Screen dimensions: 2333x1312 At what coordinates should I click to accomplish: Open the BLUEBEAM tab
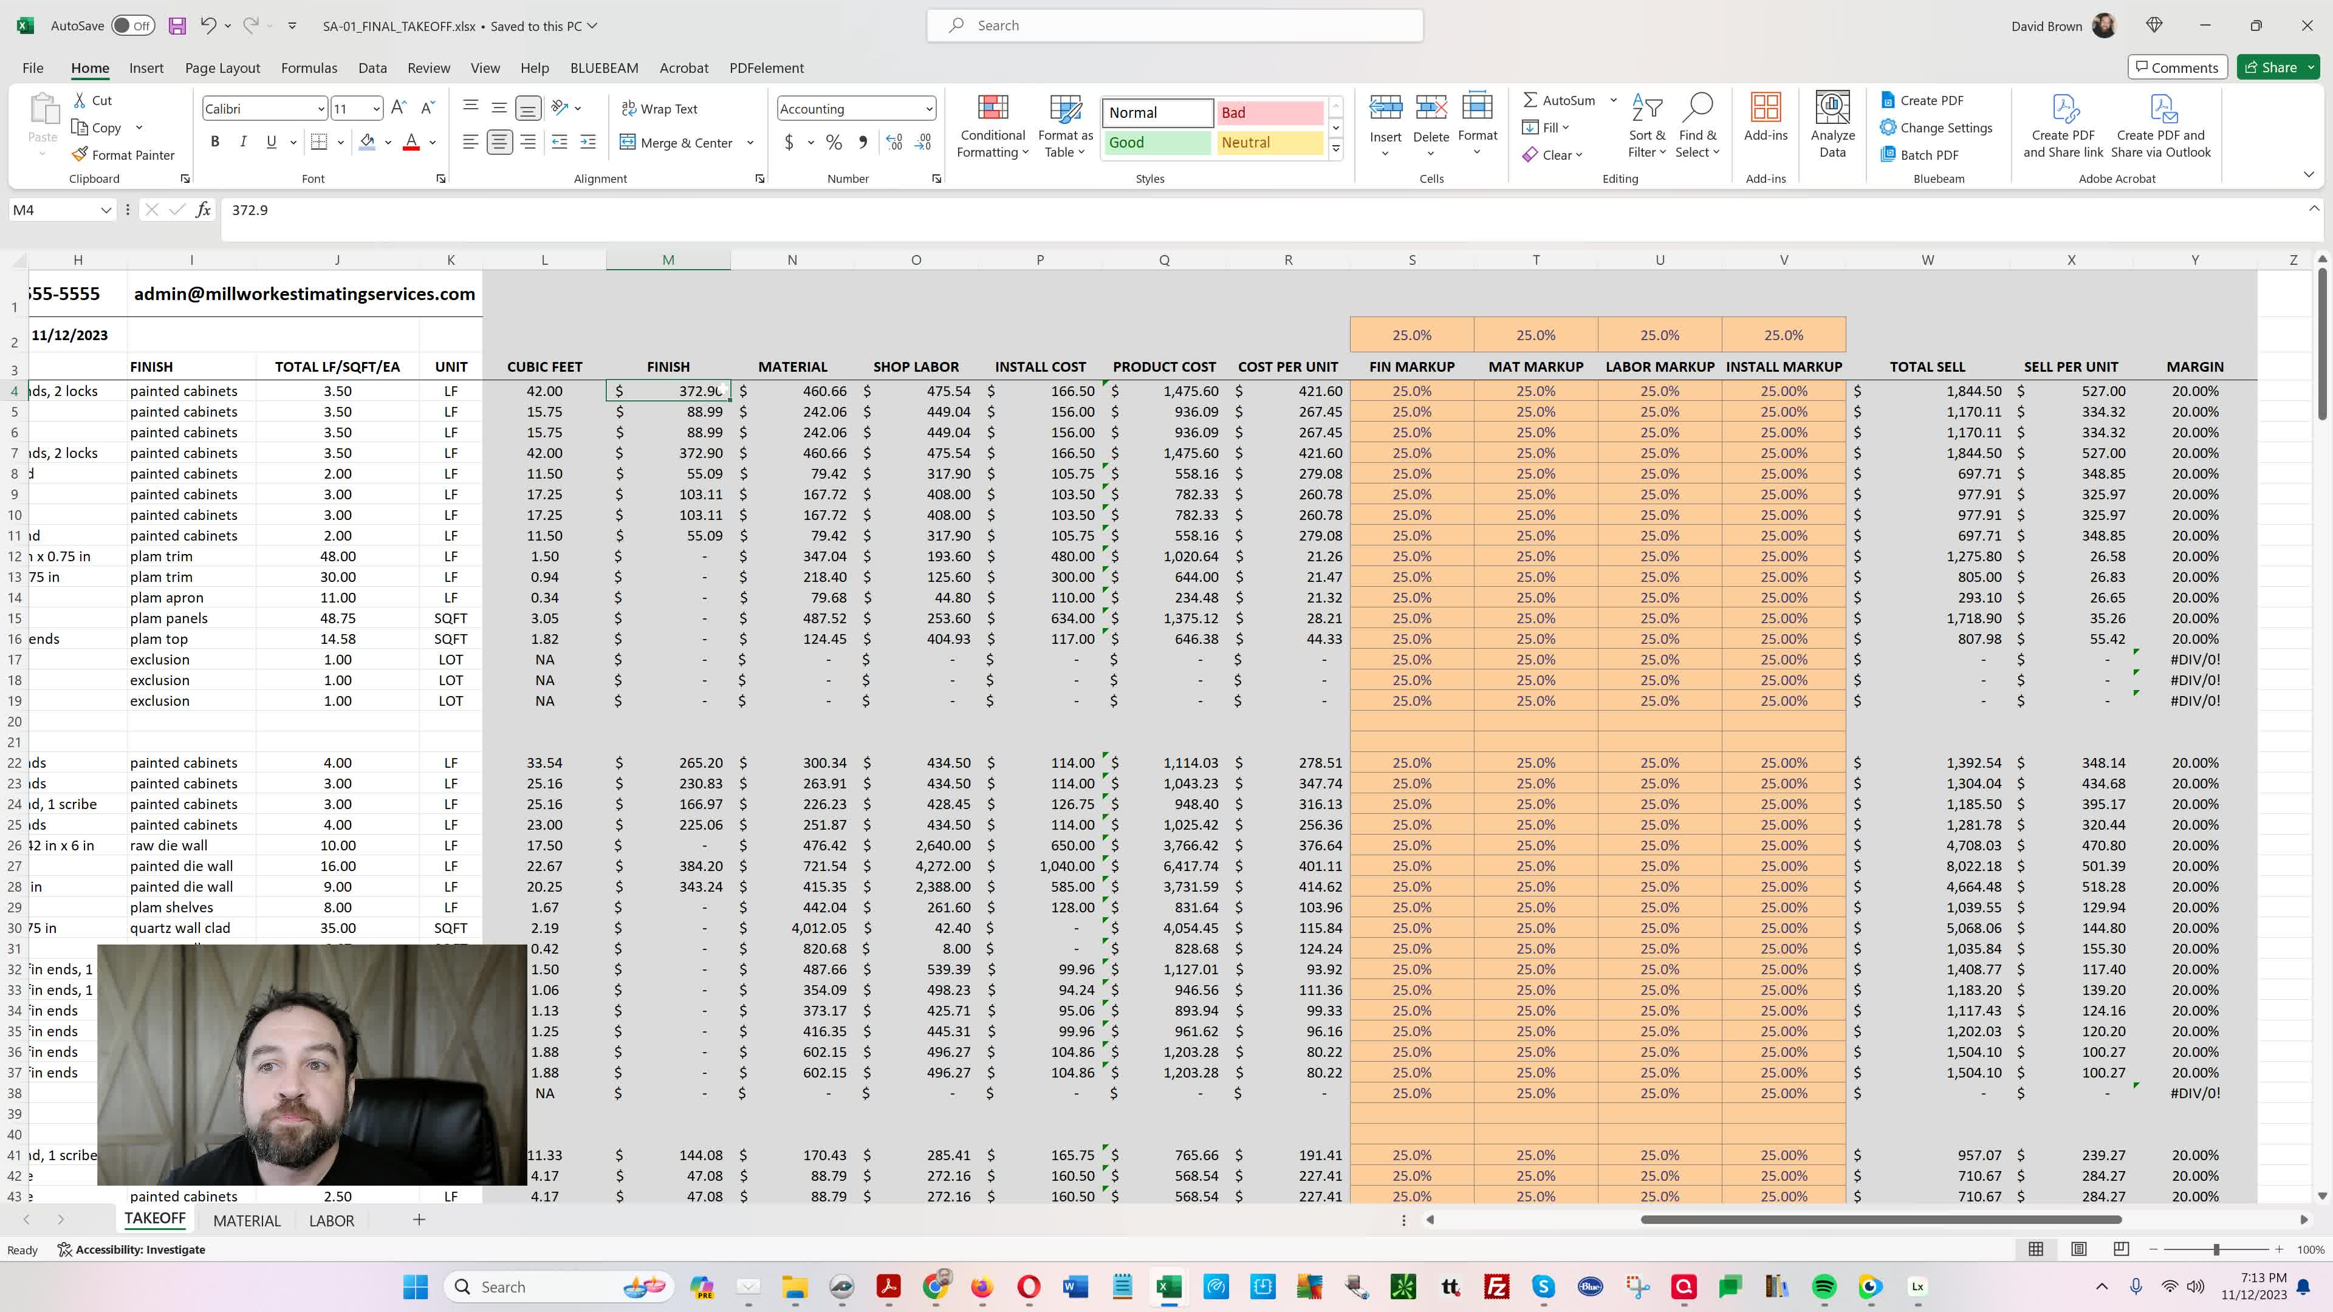tap(604, 68)
